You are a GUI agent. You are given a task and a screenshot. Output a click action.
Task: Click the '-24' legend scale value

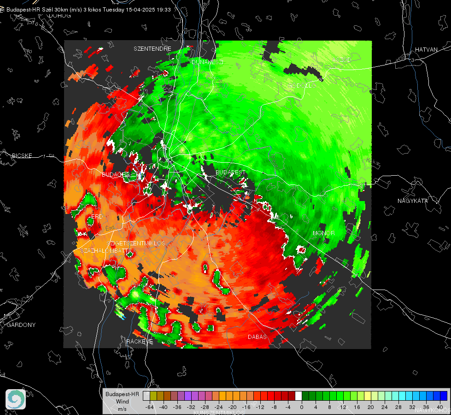tap(219, 407)
